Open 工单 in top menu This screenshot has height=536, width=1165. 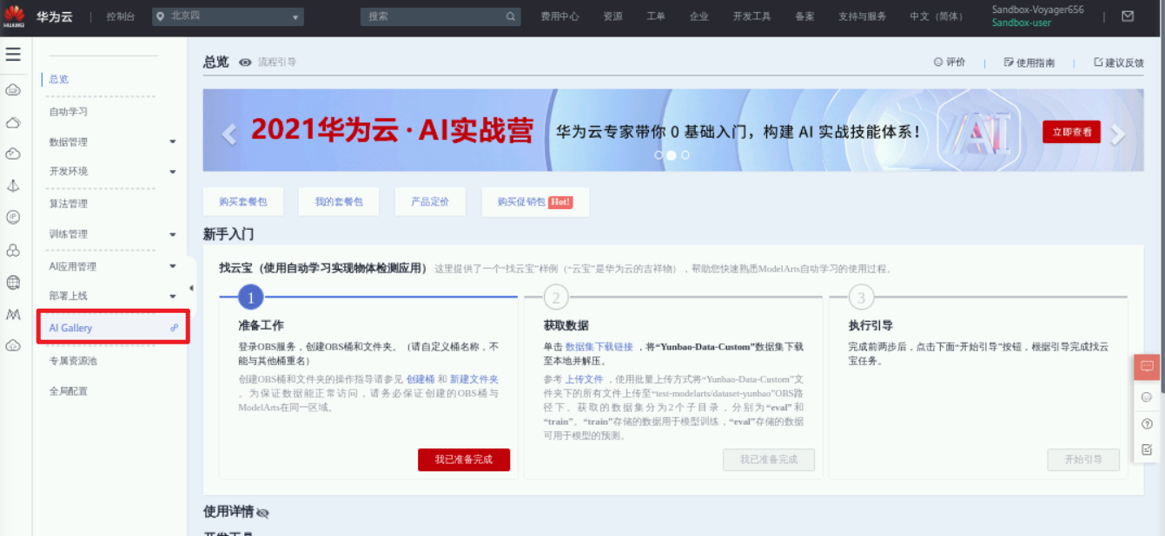click(656, 16)
